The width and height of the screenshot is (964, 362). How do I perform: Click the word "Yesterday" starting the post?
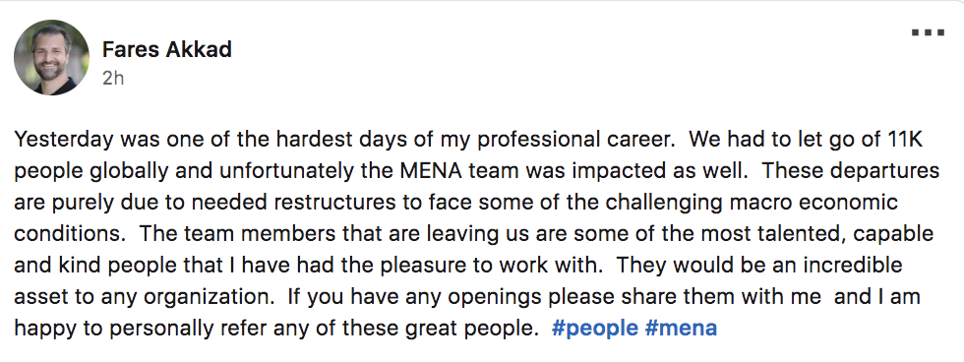[64, 140]
